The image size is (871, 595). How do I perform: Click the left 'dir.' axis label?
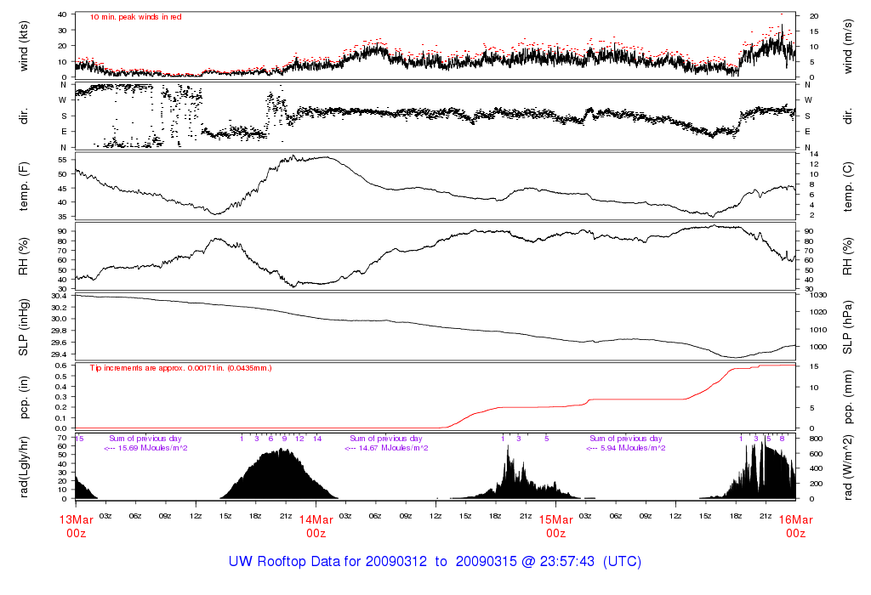(23, 116)
